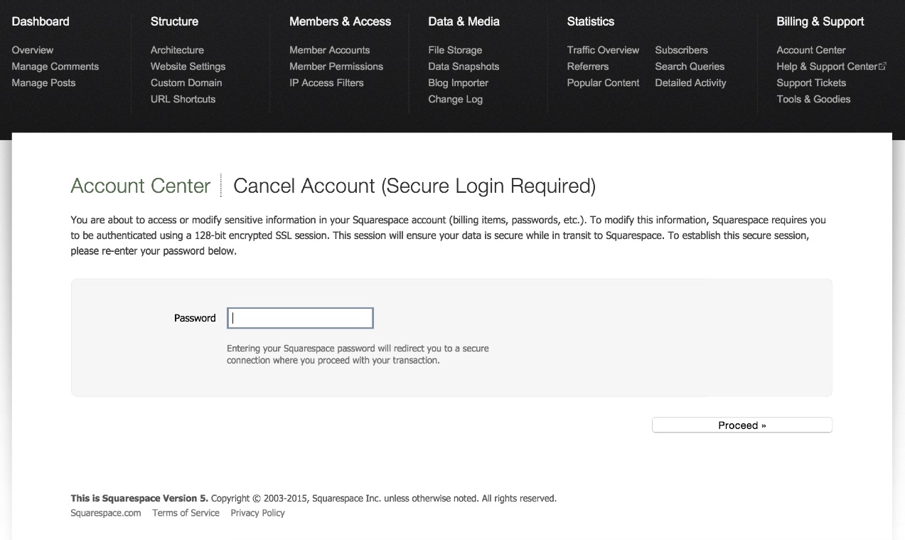Click the Account Center page heading
Image resolution: width=905 pixels, height=540 pixels.
(140, 186)
